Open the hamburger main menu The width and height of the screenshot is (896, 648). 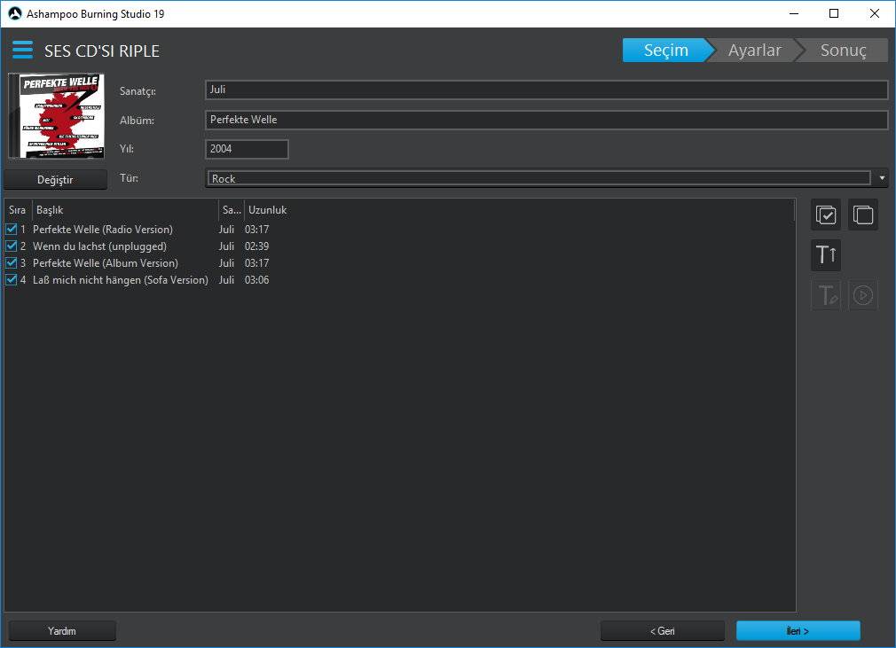22,50
